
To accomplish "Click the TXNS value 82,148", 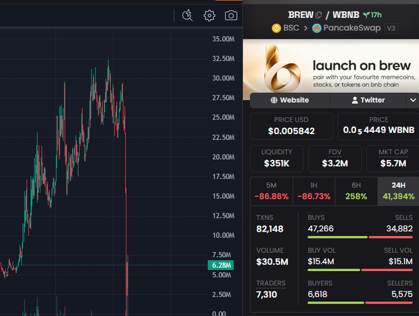I will pyautogui.click(x=270, y=229).
